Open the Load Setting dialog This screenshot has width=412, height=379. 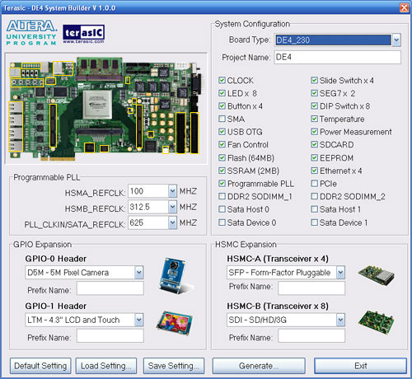tap(106, 366)
